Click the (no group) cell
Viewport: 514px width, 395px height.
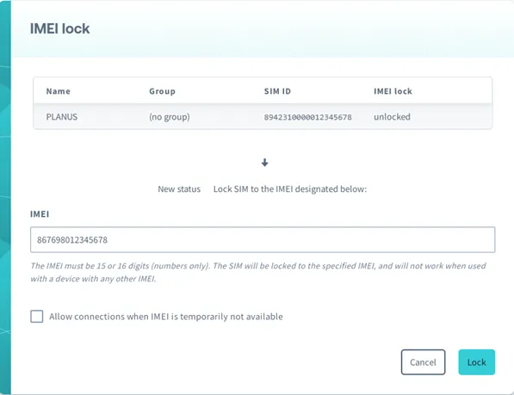[x=169, y=117]
